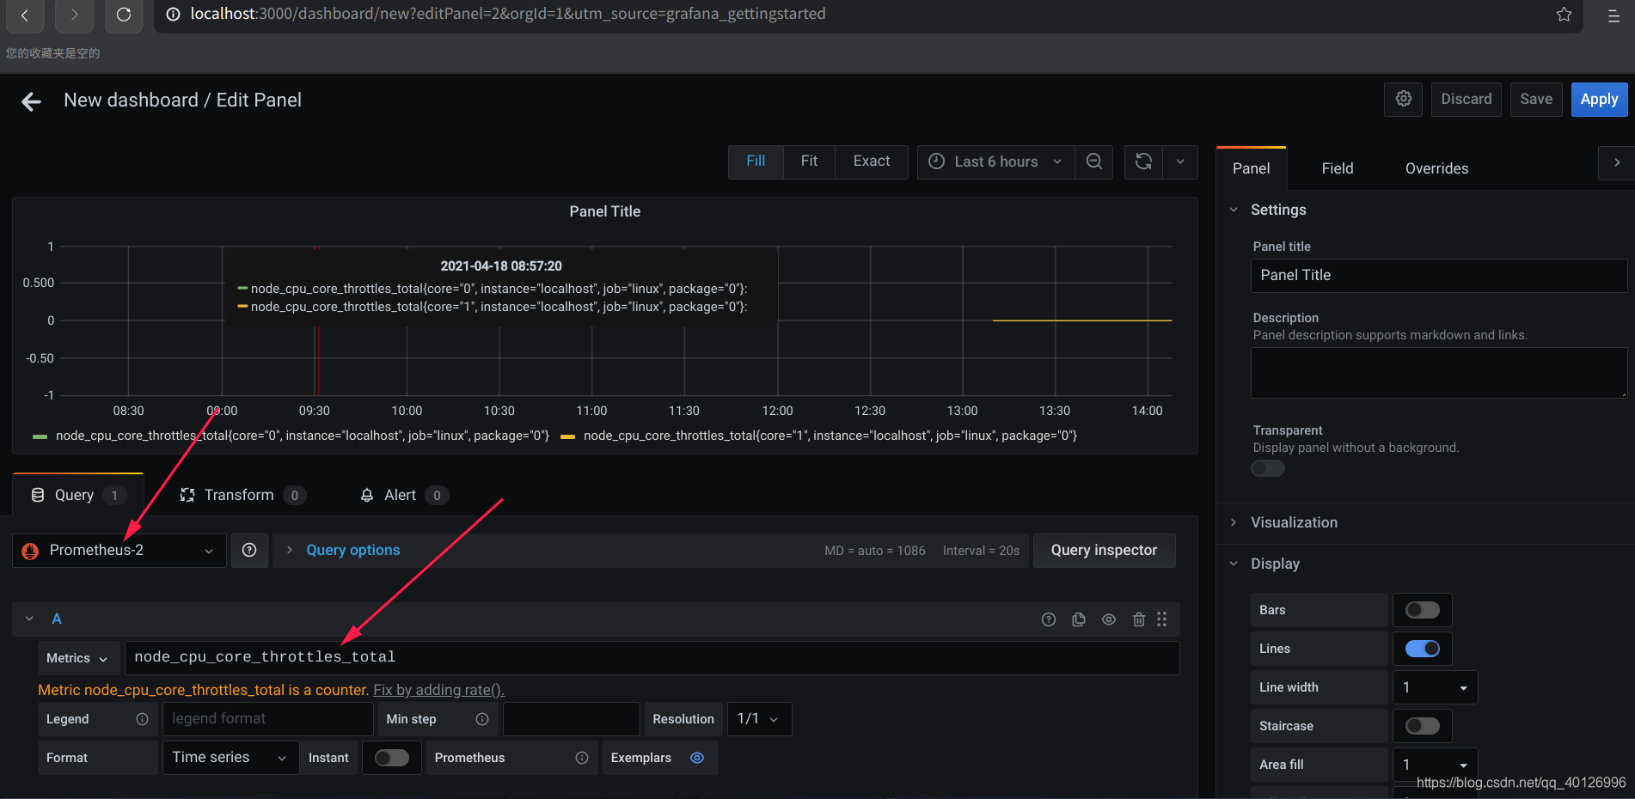Open the Last 6 hours time picker
1635x799 pixels.
click(995, 162)
